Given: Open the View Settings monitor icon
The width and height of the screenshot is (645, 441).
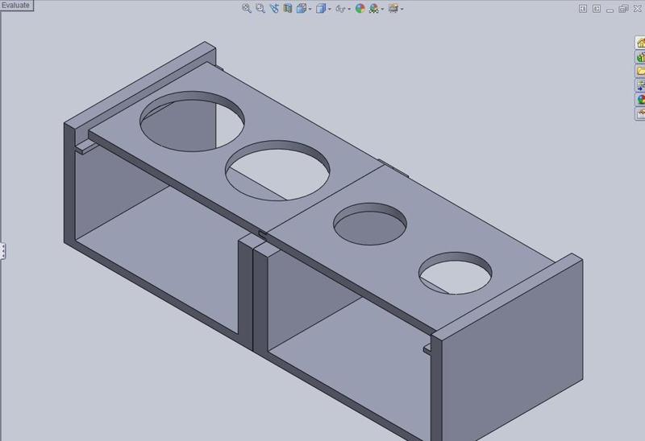Looking at the screenshot, I should (x=393, y=8).
